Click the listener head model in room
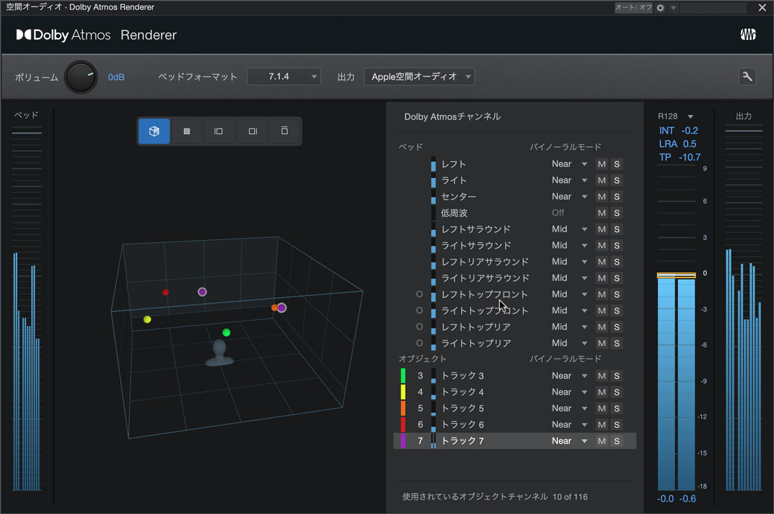 tap(219, 353)
